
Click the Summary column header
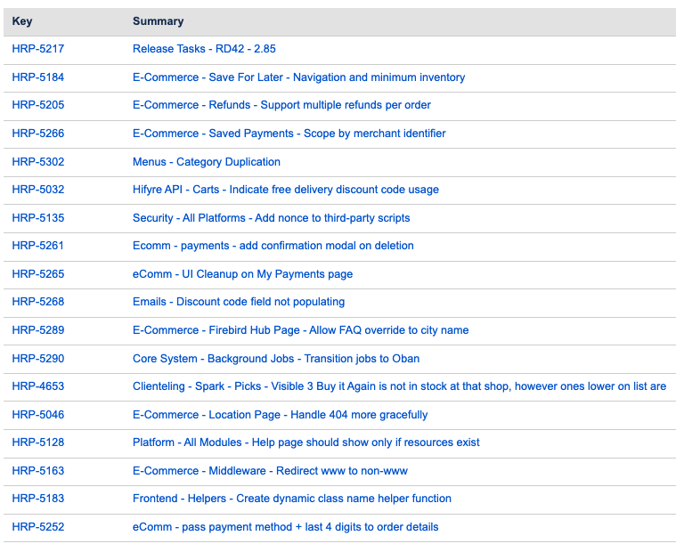point(159,21)
